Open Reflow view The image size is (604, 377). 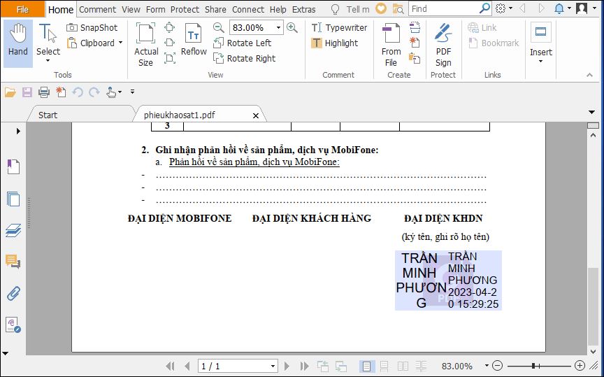coord(194,41)
